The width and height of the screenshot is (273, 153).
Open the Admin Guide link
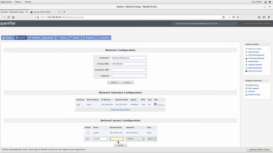254,95
